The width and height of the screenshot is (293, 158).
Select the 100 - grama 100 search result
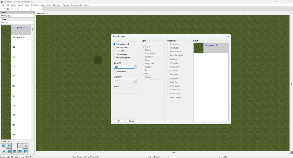(211, 48)
